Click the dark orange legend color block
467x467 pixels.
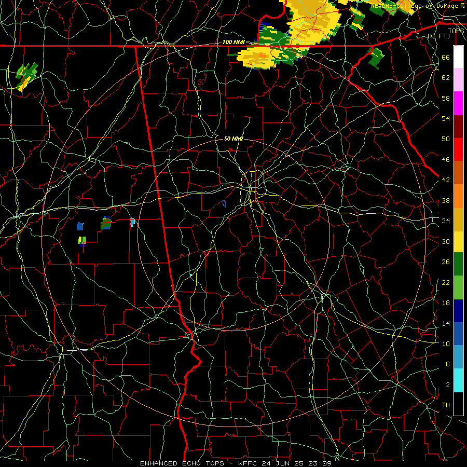[458, 172]
